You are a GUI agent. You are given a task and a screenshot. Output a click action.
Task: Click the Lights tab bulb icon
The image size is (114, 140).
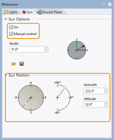[x=6, y=12]
